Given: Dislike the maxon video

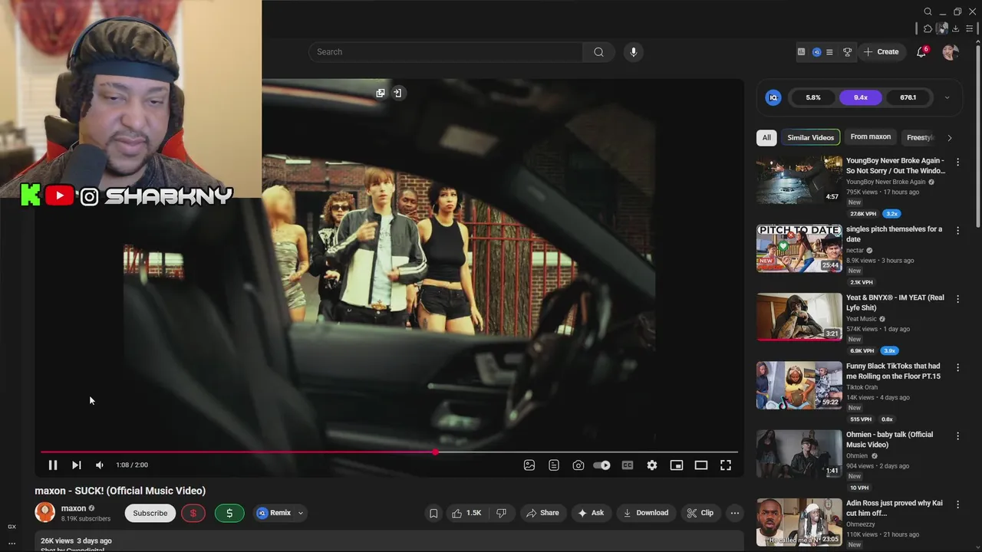Looking at the screenshot, I should pyautogui.click(x=502, y=513).
